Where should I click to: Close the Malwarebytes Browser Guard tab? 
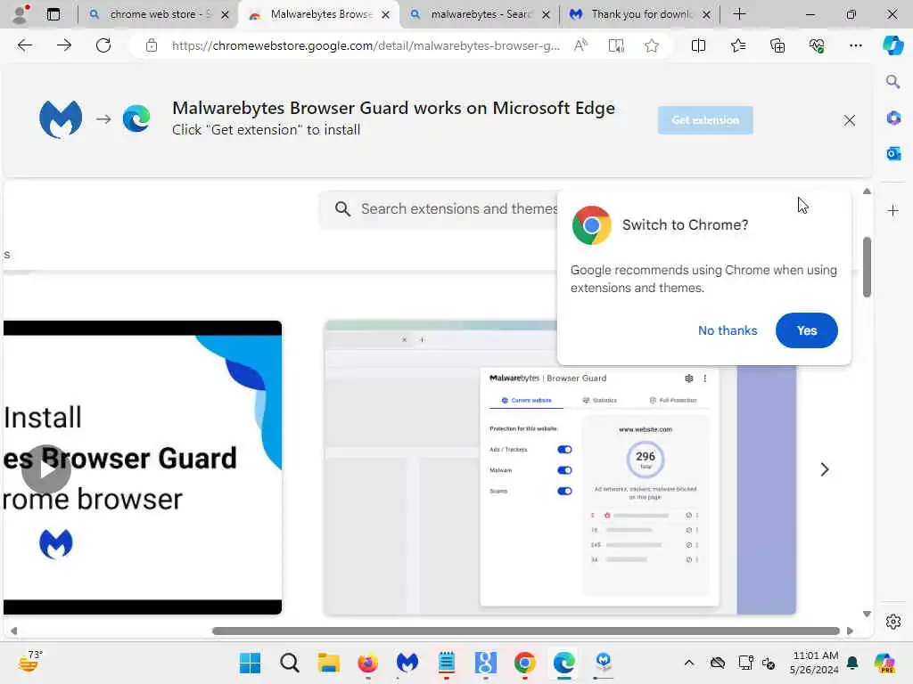pos(385,14)
